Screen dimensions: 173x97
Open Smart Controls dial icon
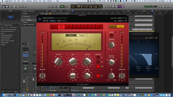18,6
